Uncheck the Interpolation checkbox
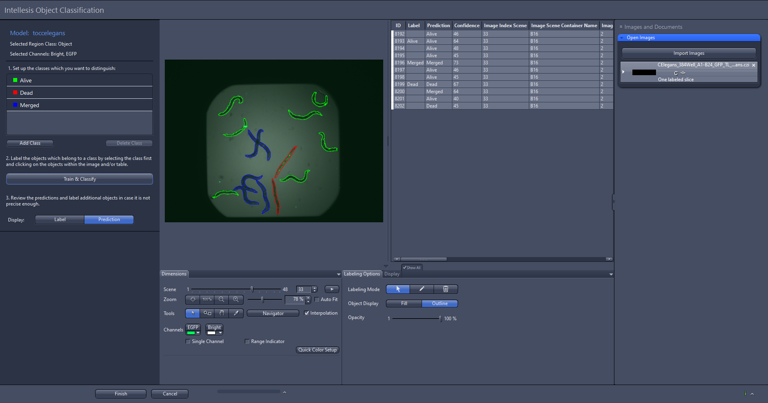This screenshot has height=403, width=768. [x=307, y=313]
